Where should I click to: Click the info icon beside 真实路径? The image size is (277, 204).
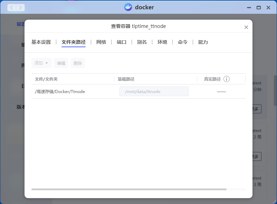[x=227, y=79]
